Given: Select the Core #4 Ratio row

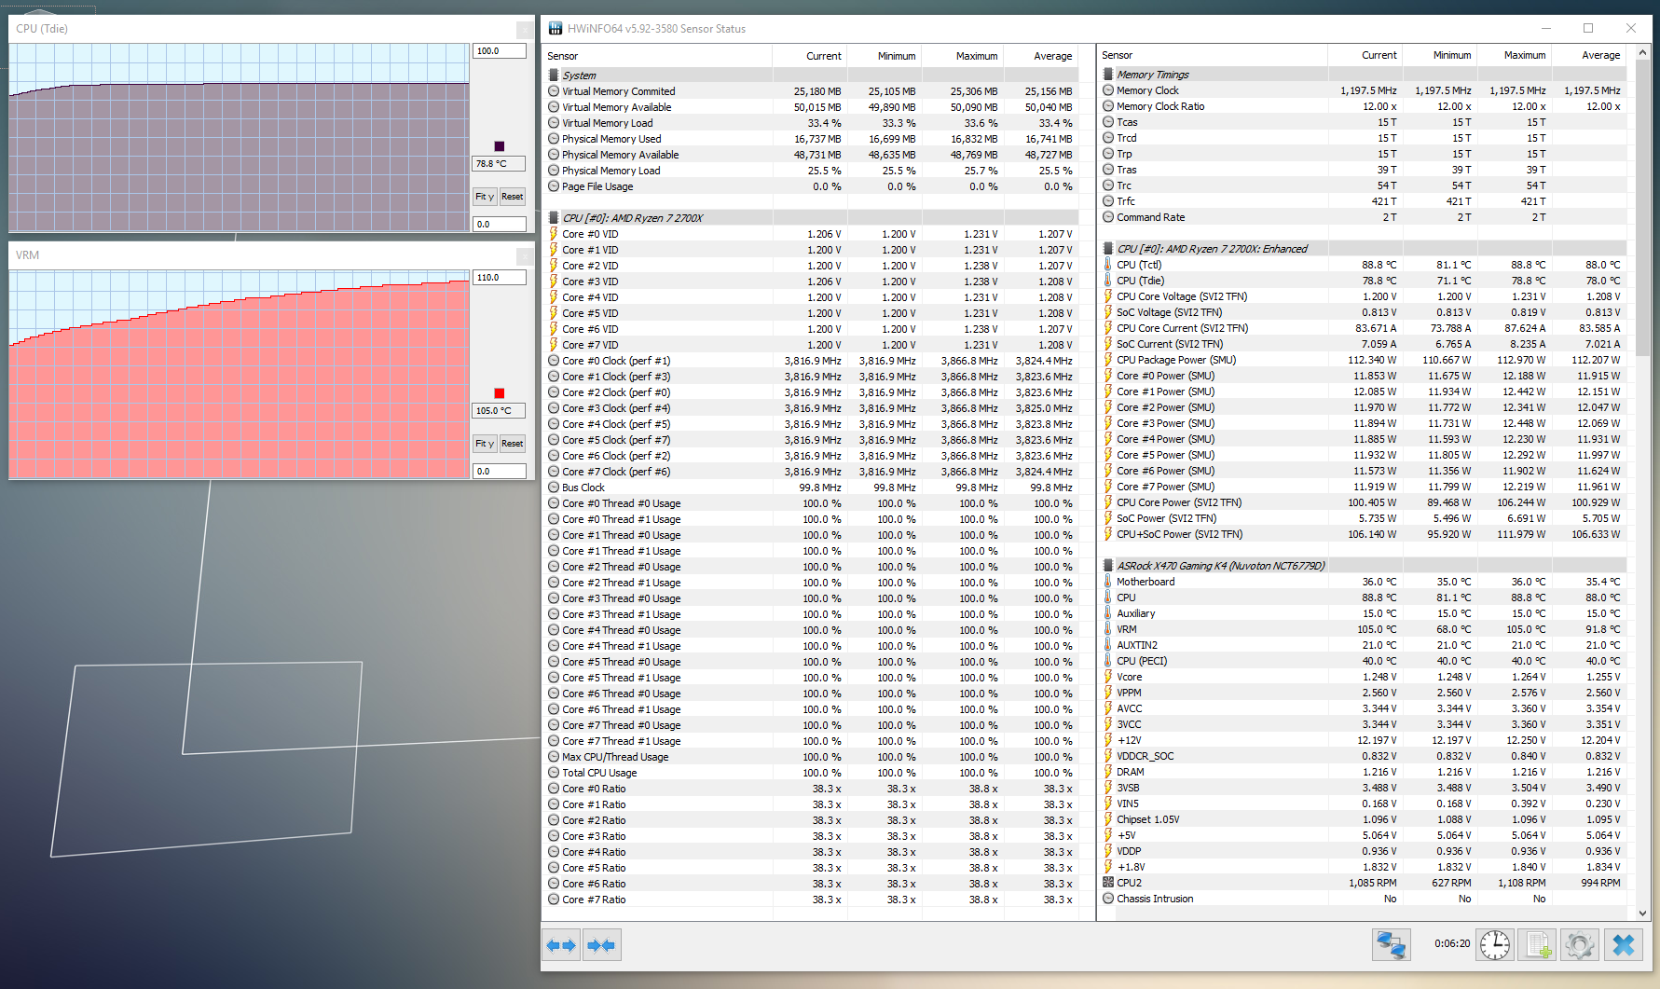Looking at the screenshot, I should (x=811, y=852).
